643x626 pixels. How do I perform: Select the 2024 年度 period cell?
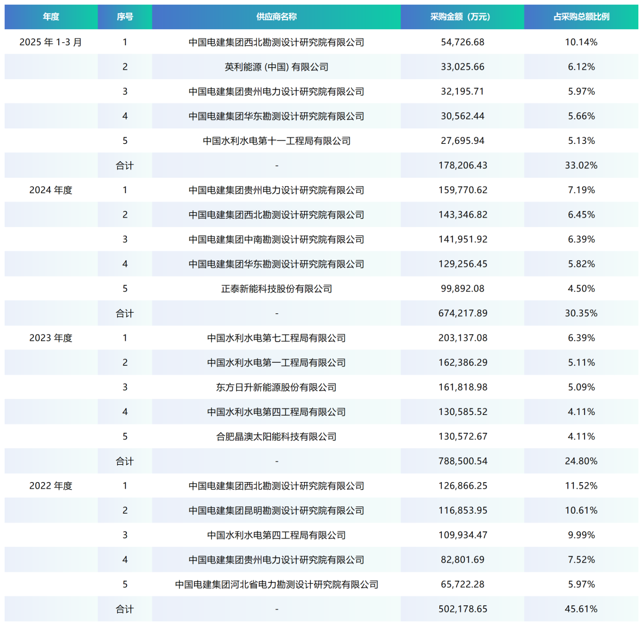tap(51, 190)
